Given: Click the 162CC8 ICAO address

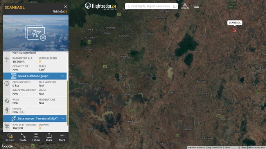Looking at the screenshot, I should [x=18, y=128].
